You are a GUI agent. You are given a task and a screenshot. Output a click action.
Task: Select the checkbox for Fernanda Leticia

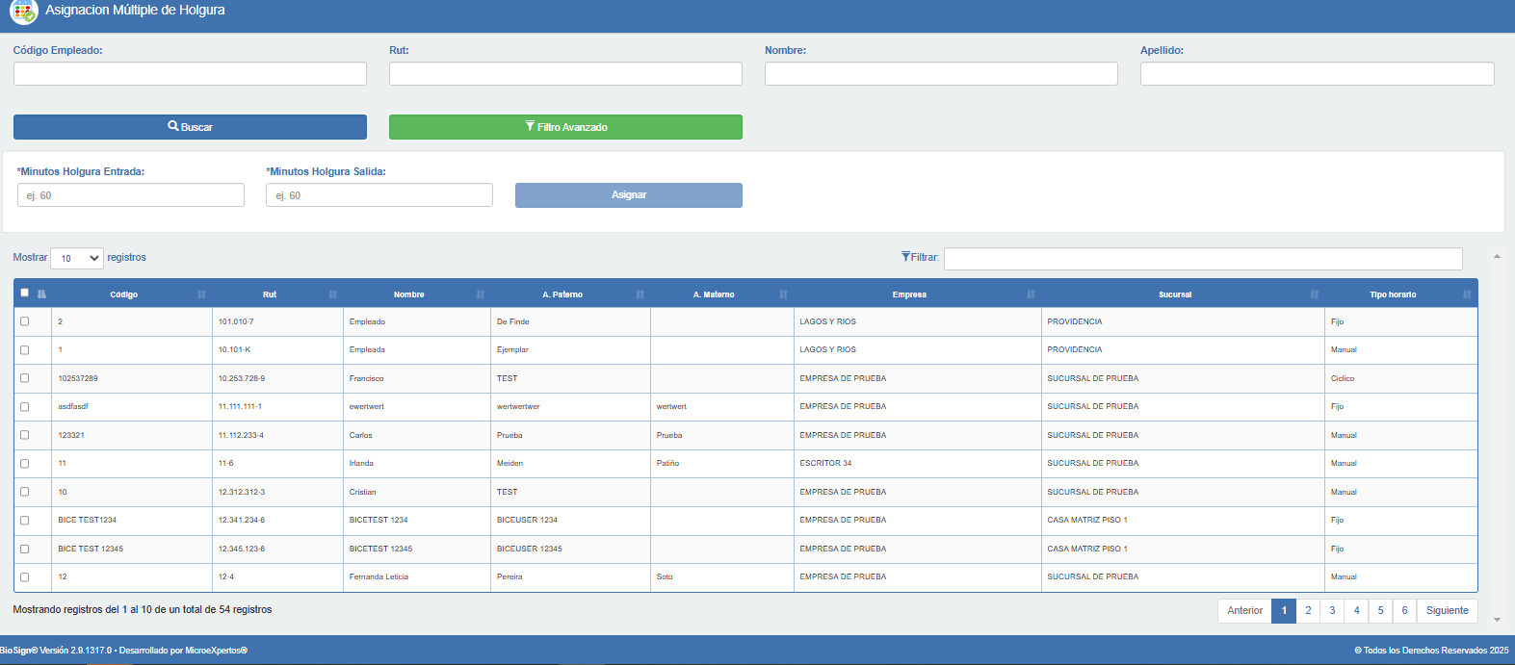pos(25,577)
